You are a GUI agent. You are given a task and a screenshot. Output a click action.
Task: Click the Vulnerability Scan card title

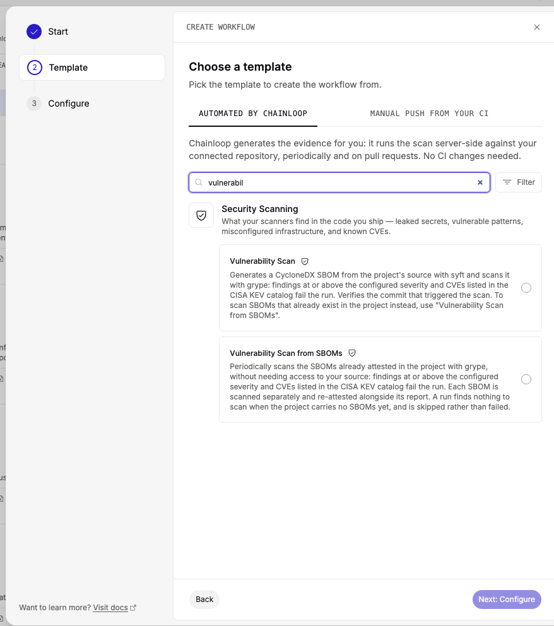(262, 261)
